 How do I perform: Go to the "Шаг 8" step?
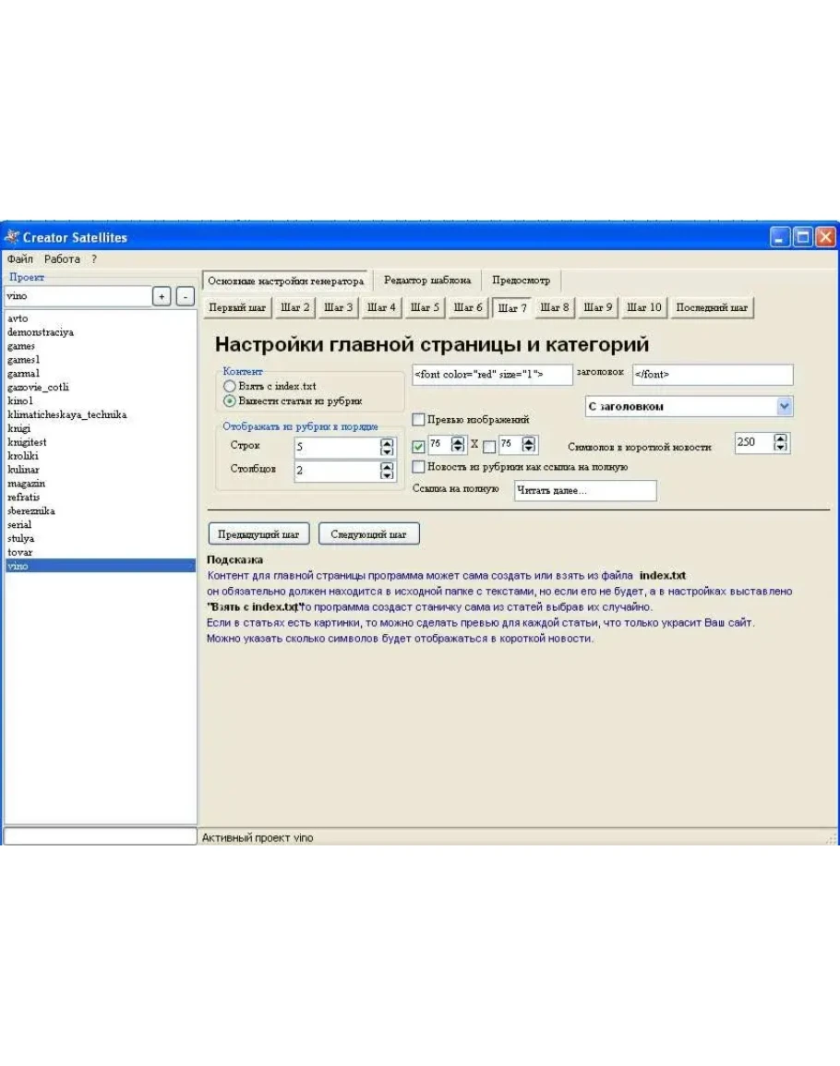click(x=554, y=307)
